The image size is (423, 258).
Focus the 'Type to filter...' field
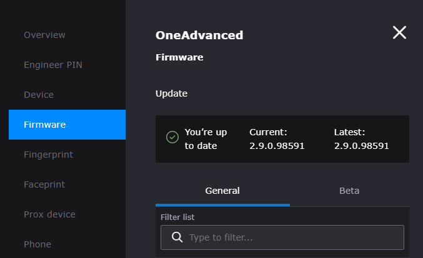tap(294, 237)
